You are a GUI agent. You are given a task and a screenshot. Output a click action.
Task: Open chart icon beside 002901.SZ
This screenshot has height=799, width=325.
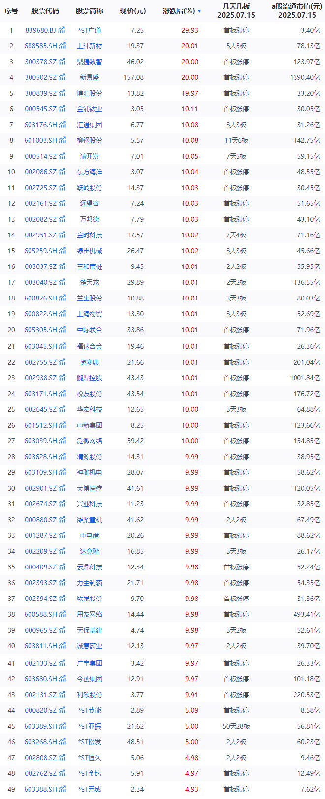pos(62,488)
